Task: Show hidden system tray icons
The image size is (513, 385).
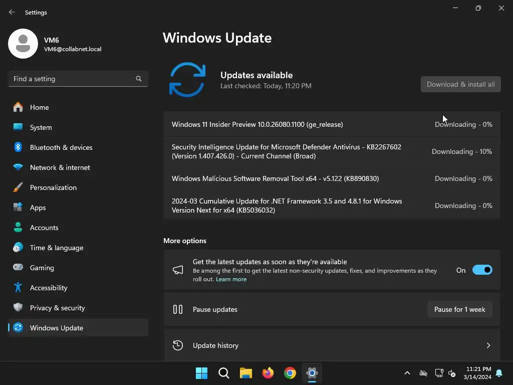Action: pyautogui.click(x=407, y=373)
